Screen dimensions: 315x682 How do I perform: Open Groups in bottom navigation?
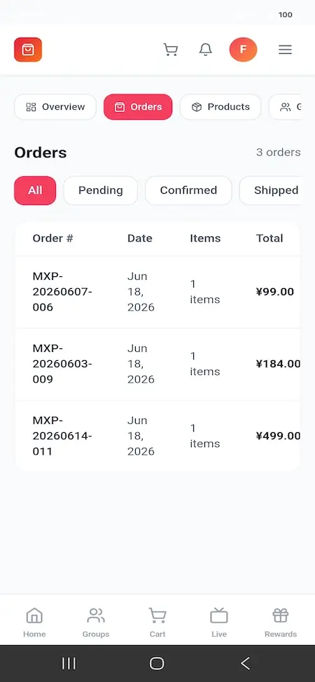coord(96,623)
